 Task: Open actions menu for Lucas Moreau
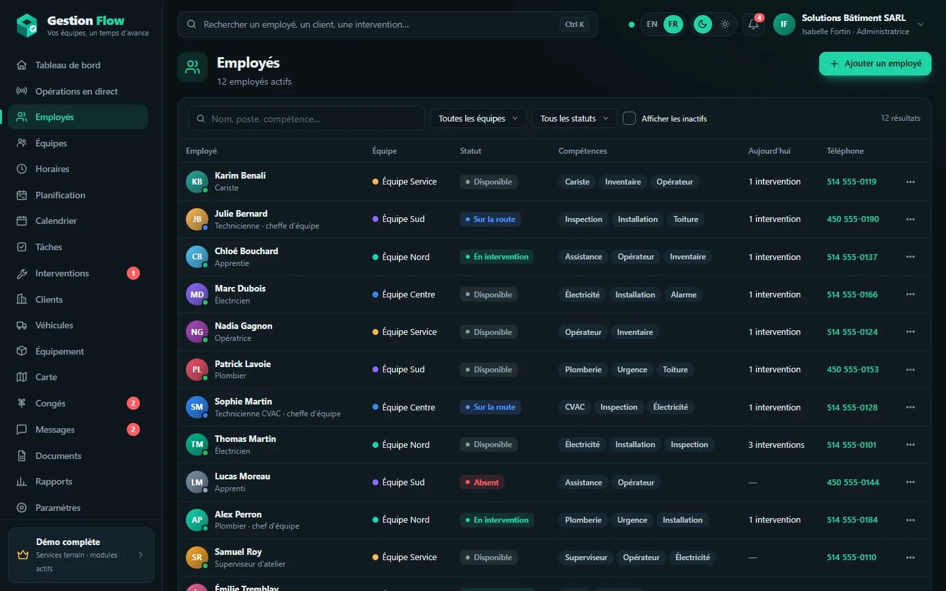pyautogui.click(x=911, y=482)
